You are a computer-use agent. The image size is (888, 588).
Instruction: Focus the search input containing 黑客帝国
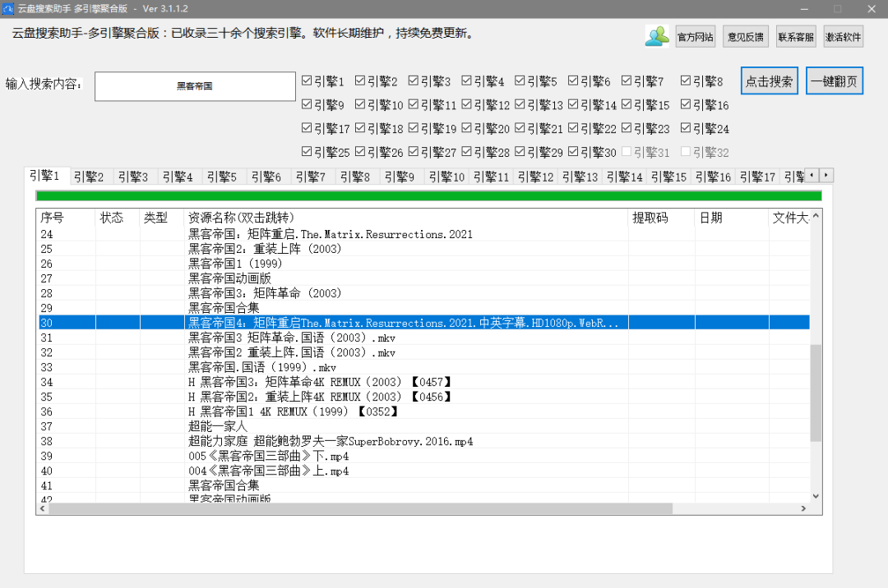coord(195,86)
